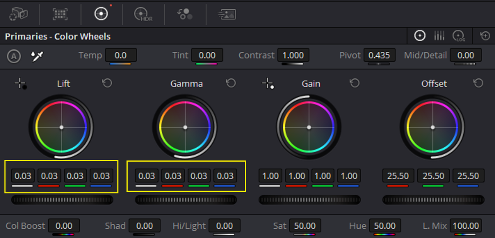Select the Pivot value field

[379, 55]
